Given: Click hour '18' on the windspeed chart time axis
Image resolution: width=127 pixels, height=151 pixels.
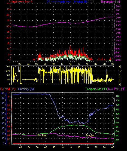Looking at the screenshot, I should pos(87,64).
